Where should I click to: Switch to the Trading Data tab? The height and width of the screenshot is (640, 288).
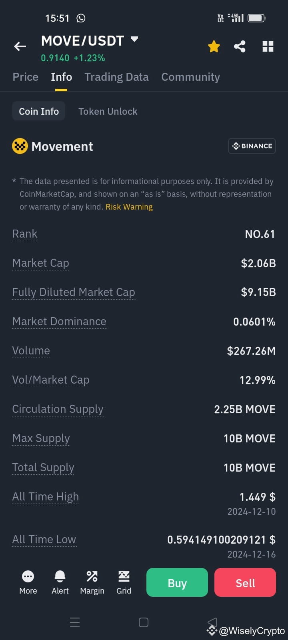click(116, 77)
